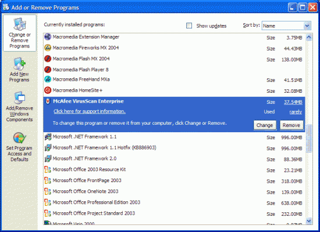Image resolution: width=320 pixels, height=232 pixels.
Task: Click the program list scroll up arrow
Action: click(309, 37)
